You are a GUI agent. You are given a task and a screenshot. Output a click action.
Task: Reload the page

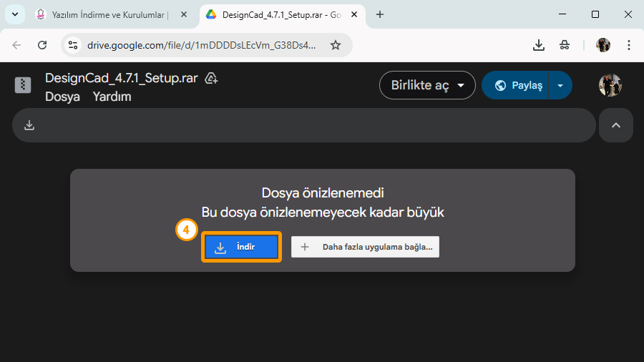pyautogui.click(x=42, y=45)
